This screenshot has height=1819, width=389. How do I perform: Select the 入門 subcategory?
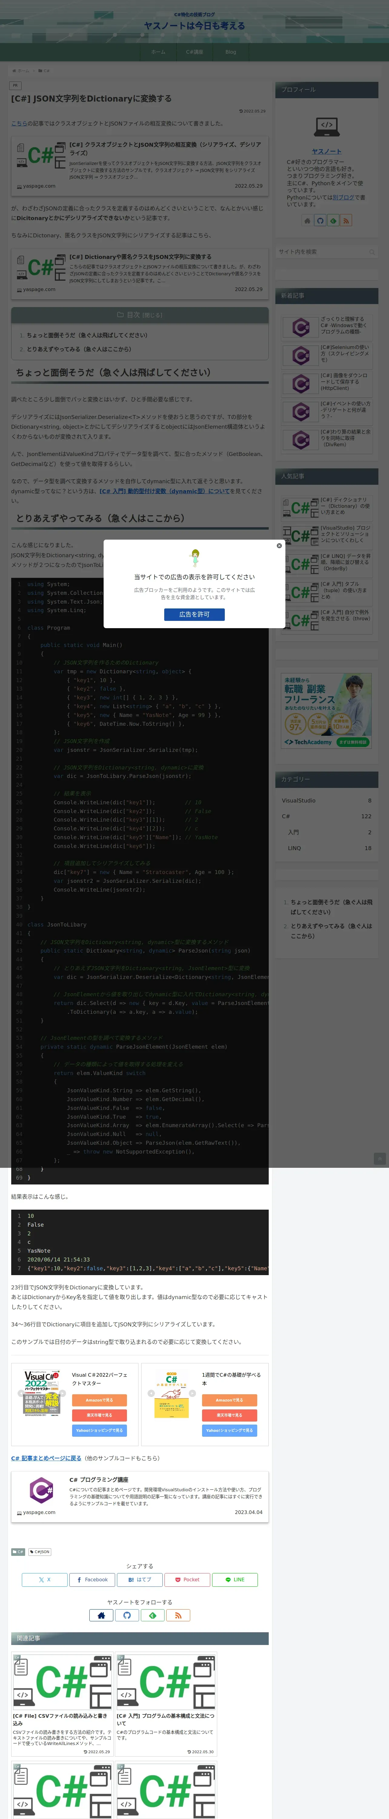coord(329,832)
